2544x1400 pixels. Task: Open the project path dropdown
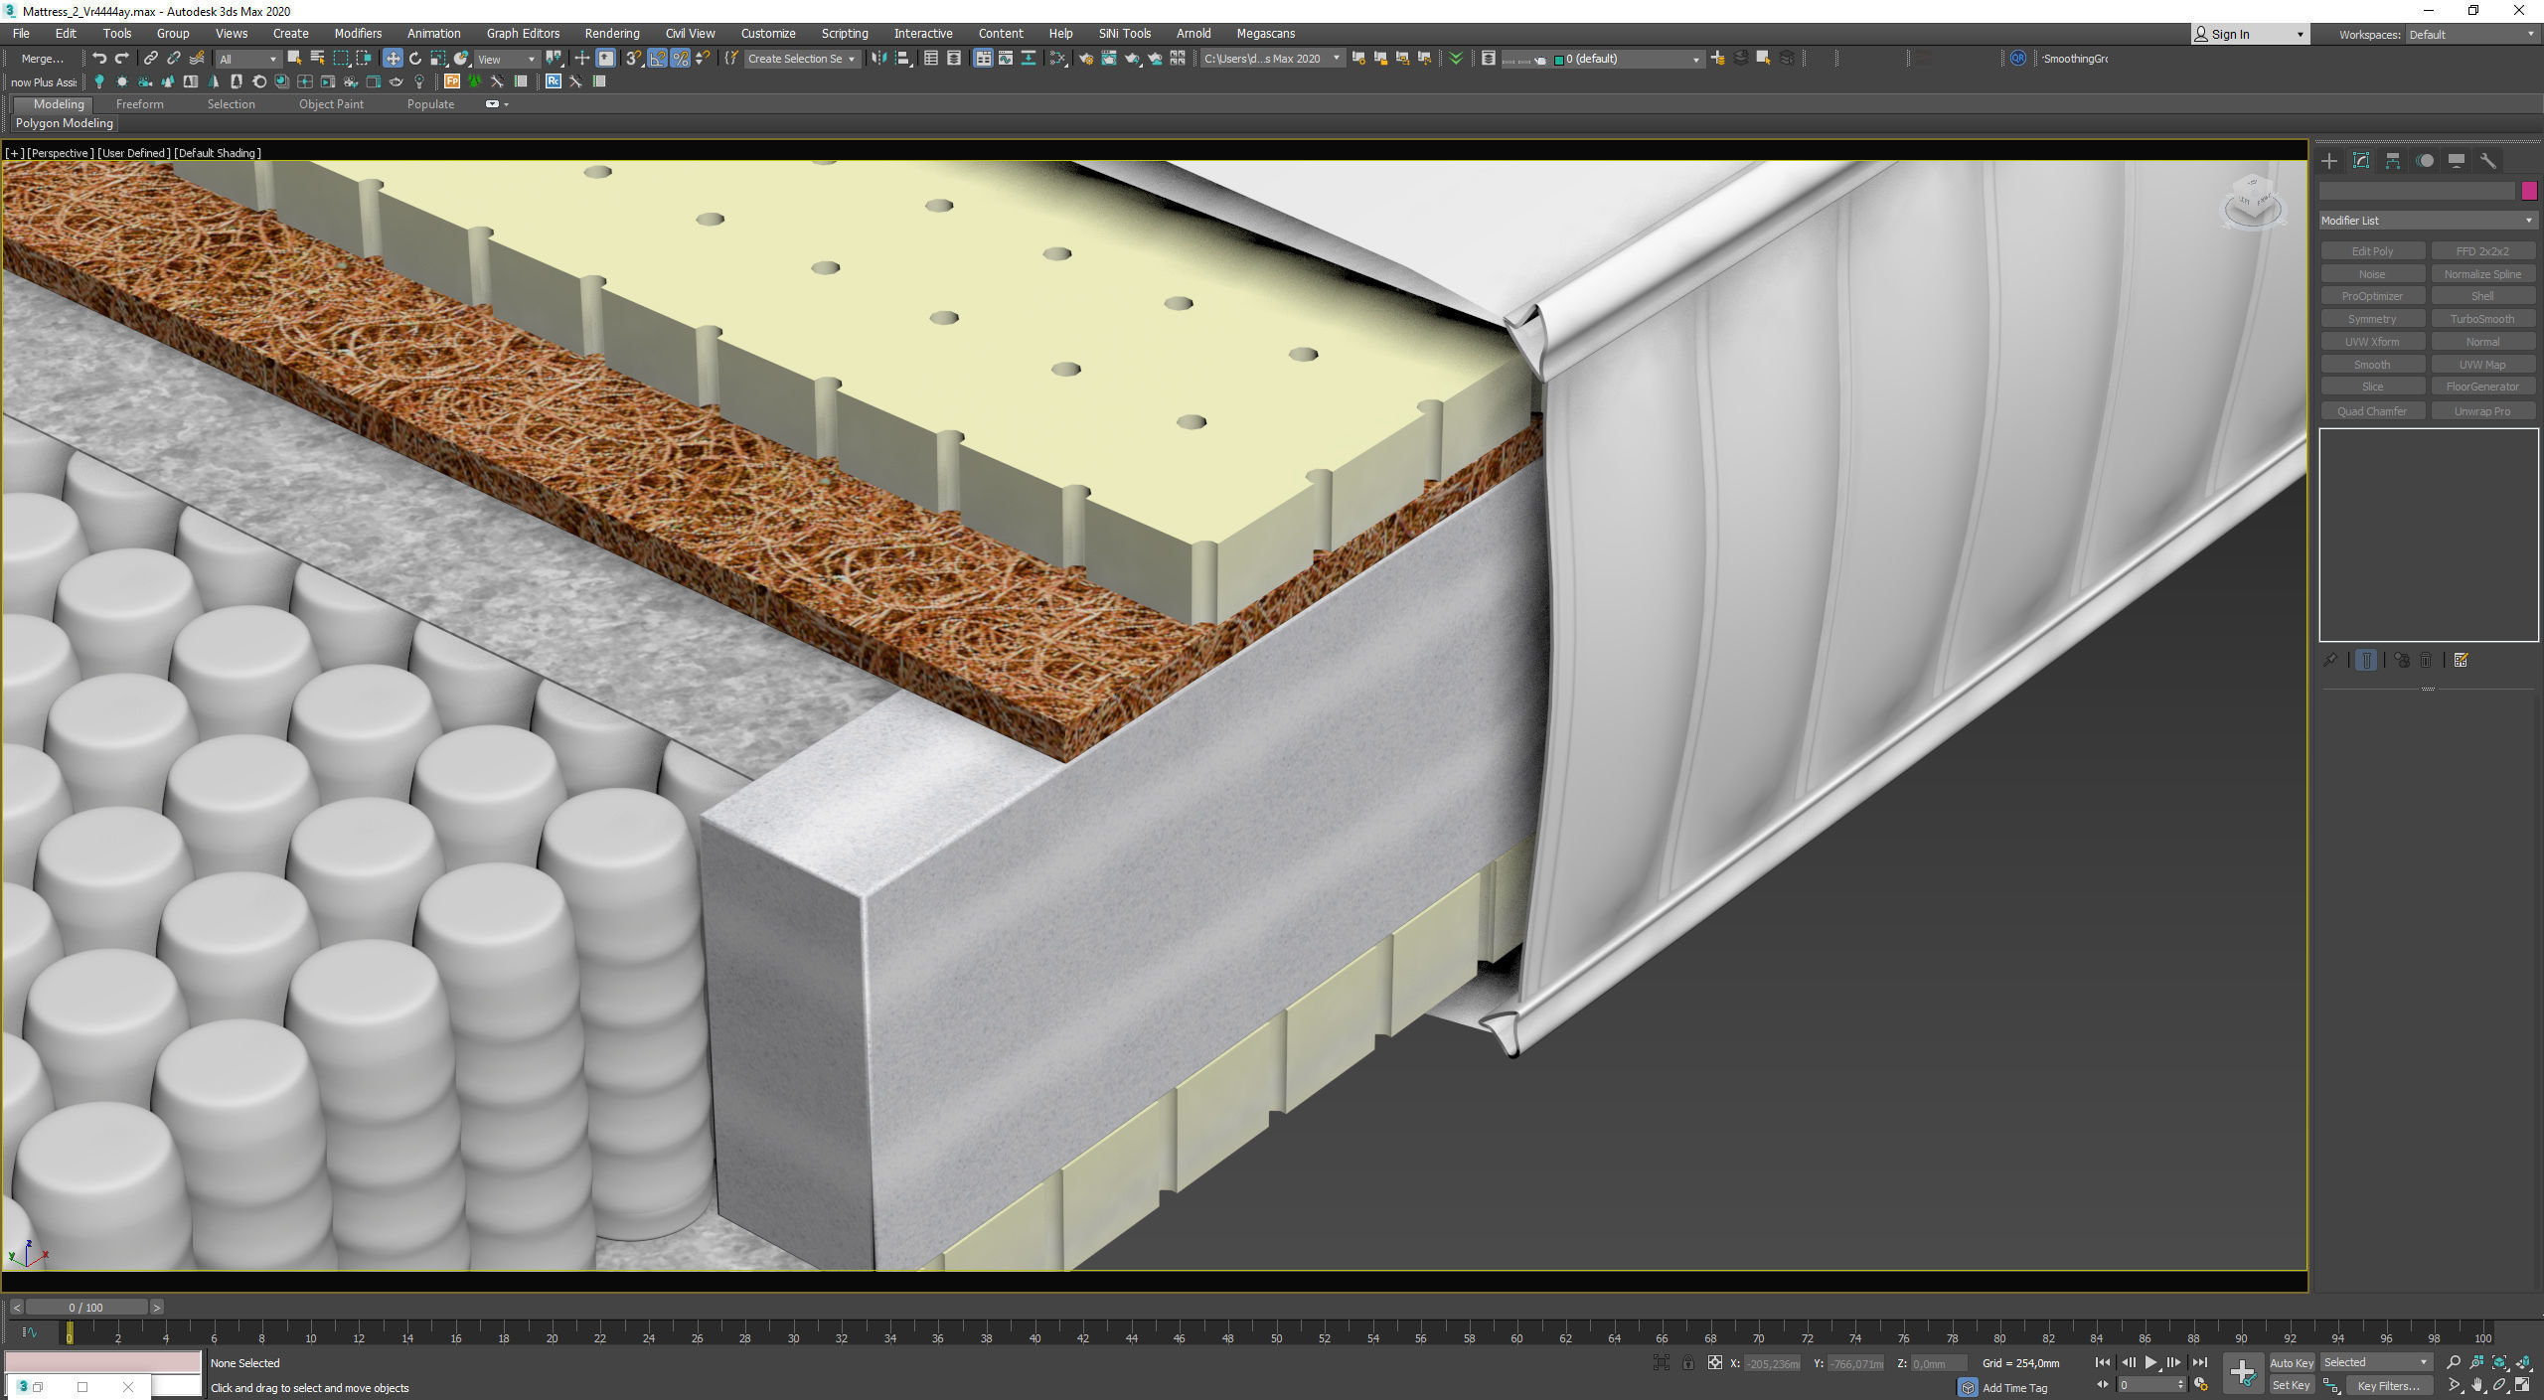coord(1271,59)
